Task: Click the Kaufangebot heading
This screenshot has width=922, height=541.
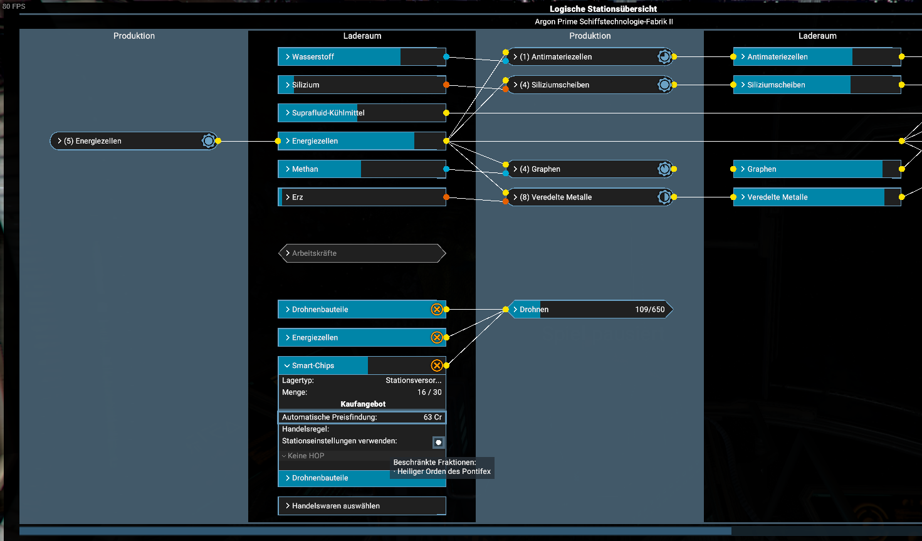Action: coord(363,404)
